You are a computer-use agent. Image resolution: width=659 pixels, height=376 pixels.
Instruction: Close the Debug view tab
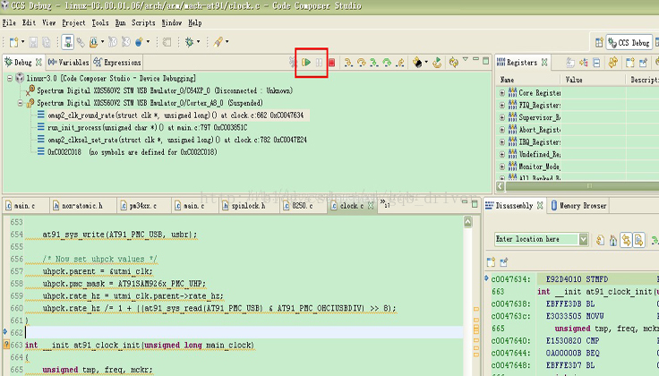click(x=39, y=62)
